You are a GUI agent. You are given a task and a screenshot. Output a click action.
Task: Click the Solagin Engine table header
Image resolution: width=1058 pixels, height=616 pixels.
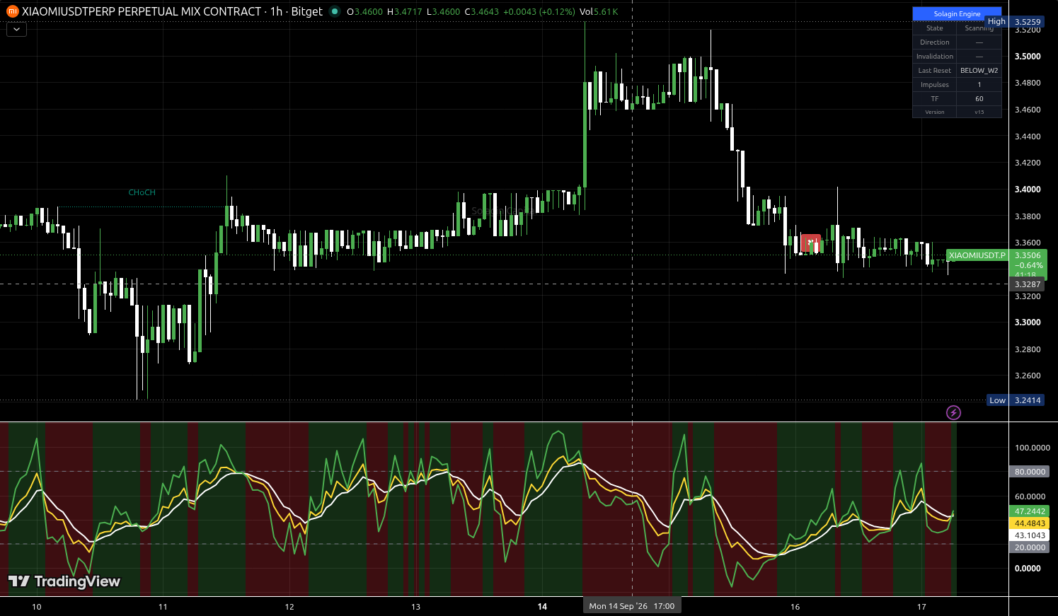coord(957,13)
